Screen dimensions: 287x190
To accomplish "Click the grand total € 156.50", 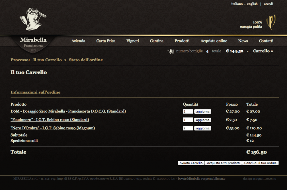I will tap(256, 152).
